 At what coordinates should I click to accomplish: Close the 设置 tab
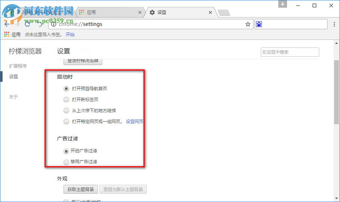210,12
